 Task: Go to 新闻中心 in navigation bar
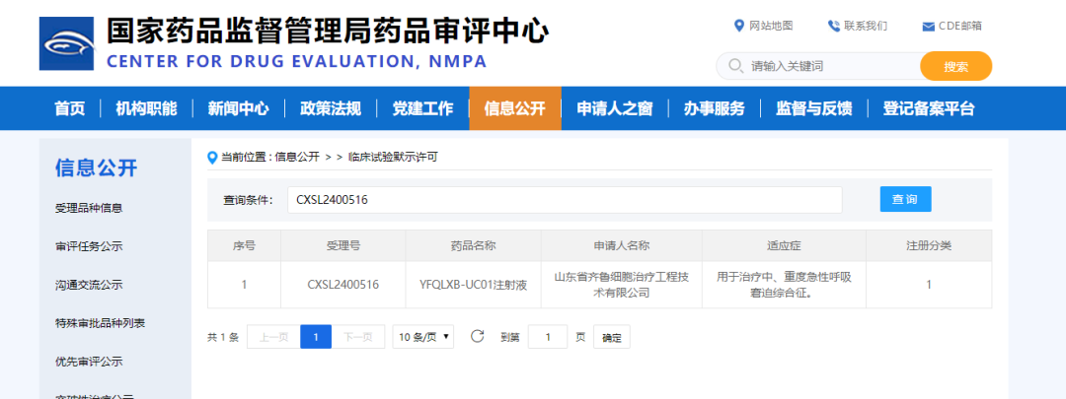click(238, 108)
